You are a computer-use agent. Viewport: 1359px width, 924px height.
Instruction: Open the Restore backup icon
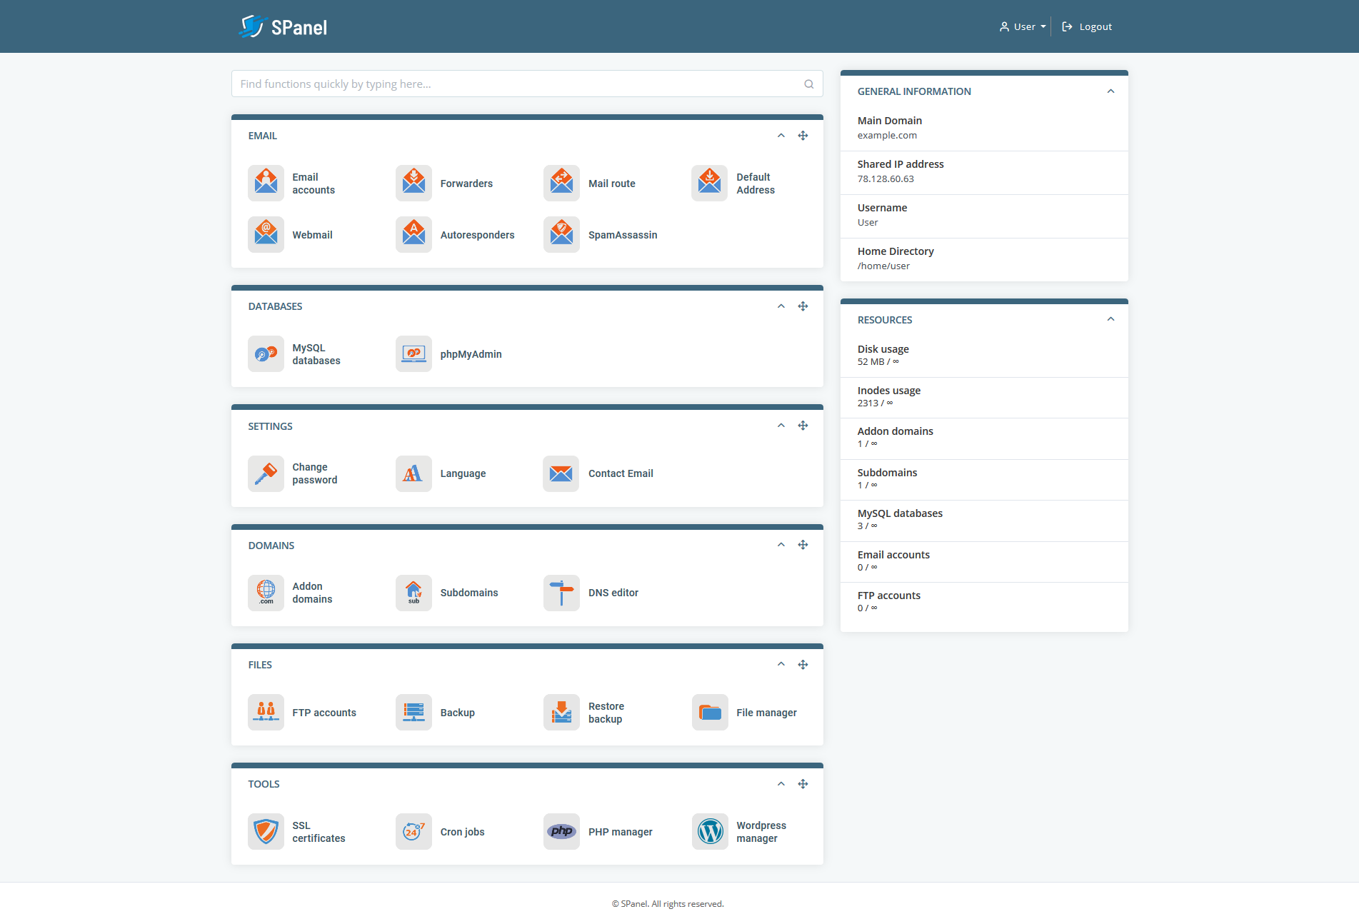561,713
